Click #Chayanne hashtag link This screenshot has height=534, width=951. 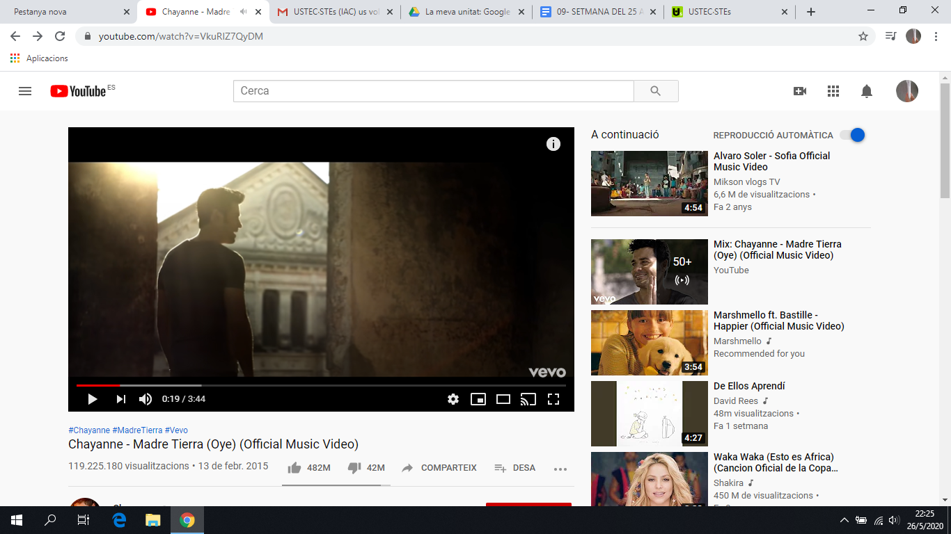coord(89,430)
